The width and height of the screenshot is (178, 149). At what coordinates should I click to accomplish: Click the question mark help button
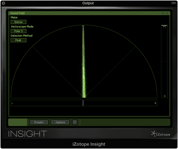(x=75, y=122)
